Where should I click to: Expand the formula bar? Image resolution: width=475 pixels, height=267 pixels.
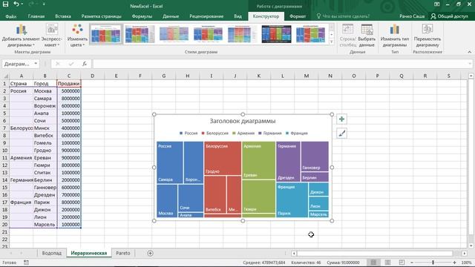[x=470, y=64]
